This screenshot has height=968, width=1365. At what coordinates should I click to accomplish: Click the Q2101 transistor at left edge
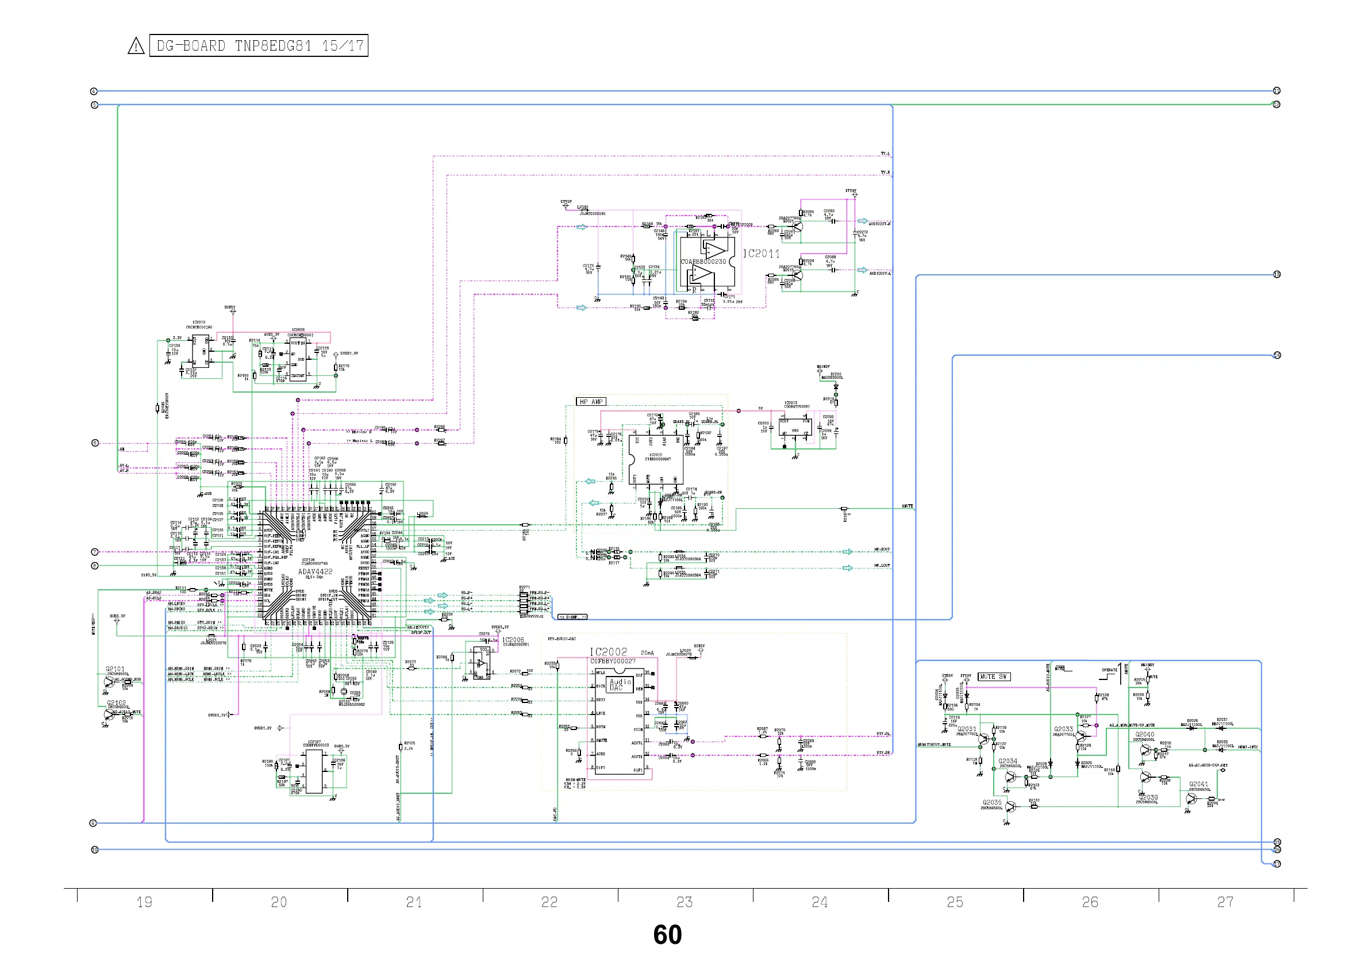pos(109,681)
